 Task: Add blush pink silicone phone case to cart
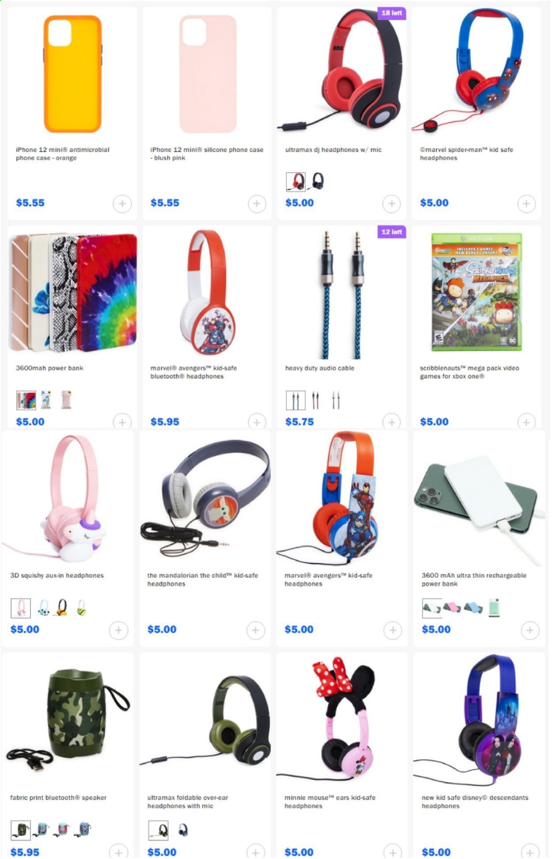tap(257, 203)
